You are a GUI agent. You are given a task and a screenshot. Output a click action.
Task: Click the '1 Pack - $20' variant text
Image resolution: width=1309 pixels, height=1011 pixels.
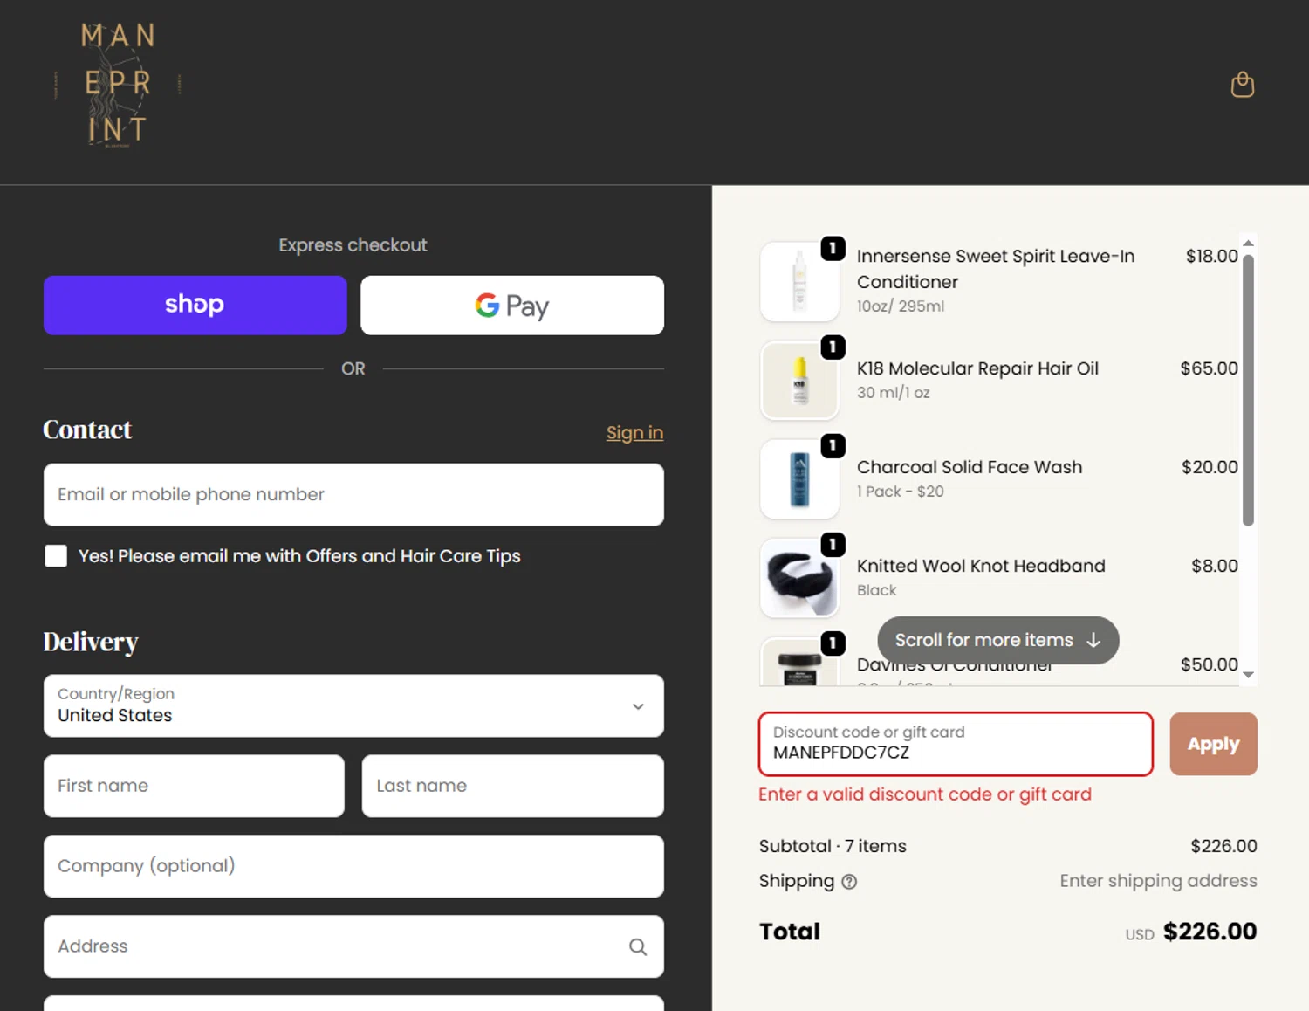pos(900,492)
